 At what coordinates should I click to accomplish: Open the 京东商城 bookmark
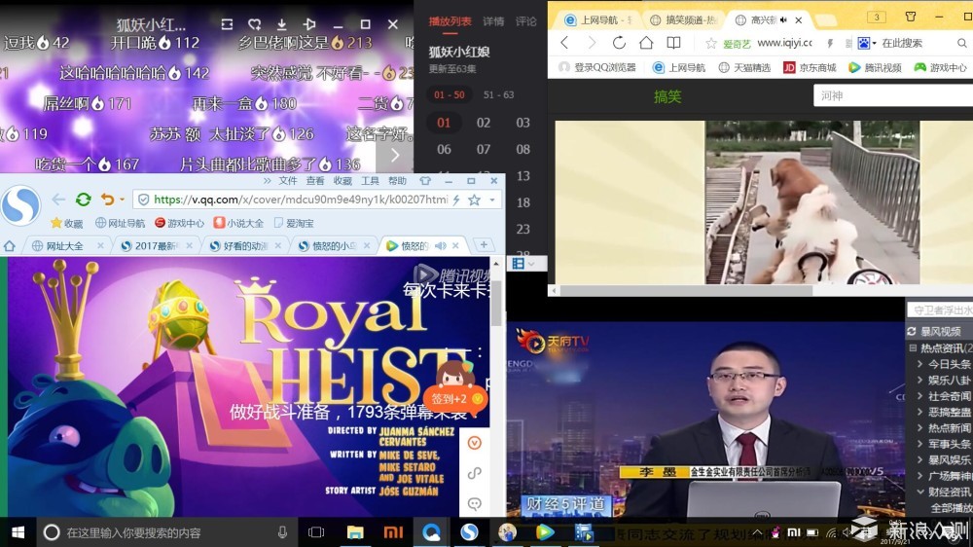[810, 67]
